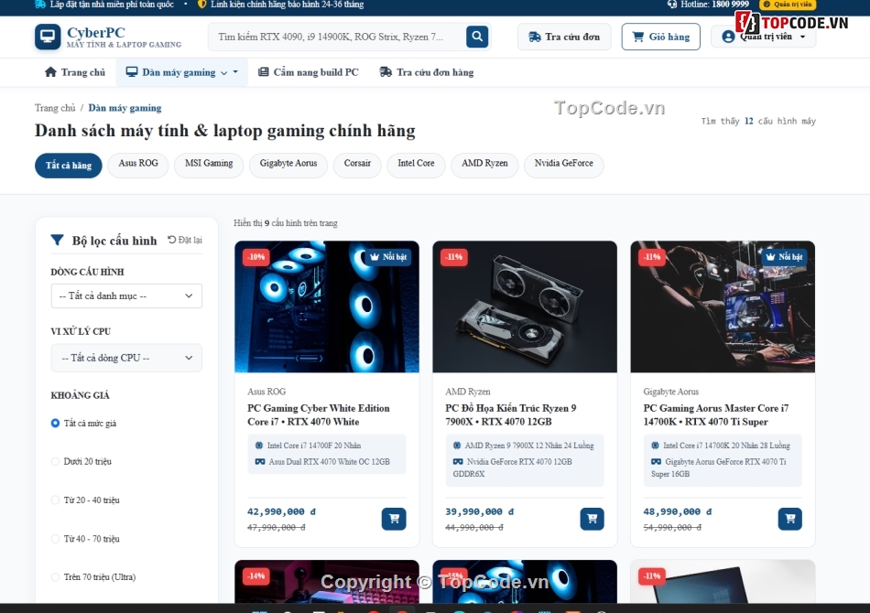Open the graphics cards product thumbnail
The image size is (870, 613).
tap(525, 306)
